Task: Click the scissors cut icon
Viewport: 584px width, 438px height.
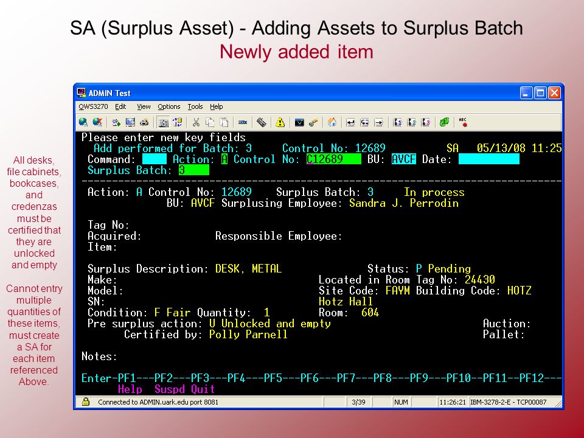Action: (196, 122)
